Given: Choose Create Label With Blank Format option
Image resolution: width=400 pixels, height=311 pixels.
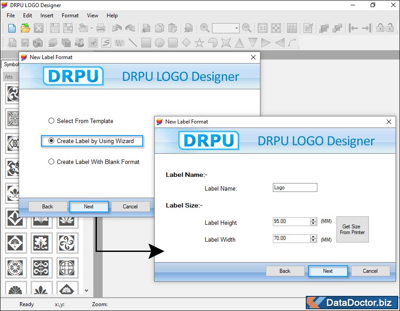Looking at the screenshot, I should pos(94,162).
